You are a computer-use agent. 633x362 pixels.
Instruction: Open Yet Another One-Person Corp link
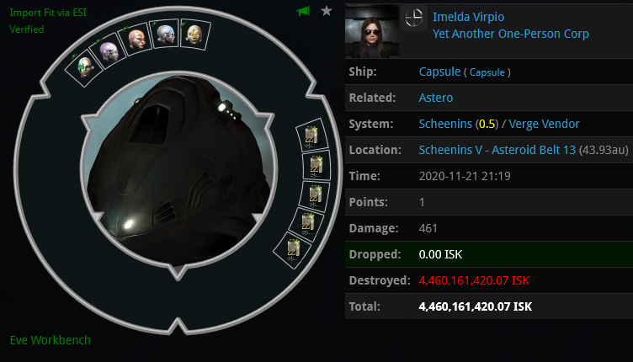pos(511,34)
